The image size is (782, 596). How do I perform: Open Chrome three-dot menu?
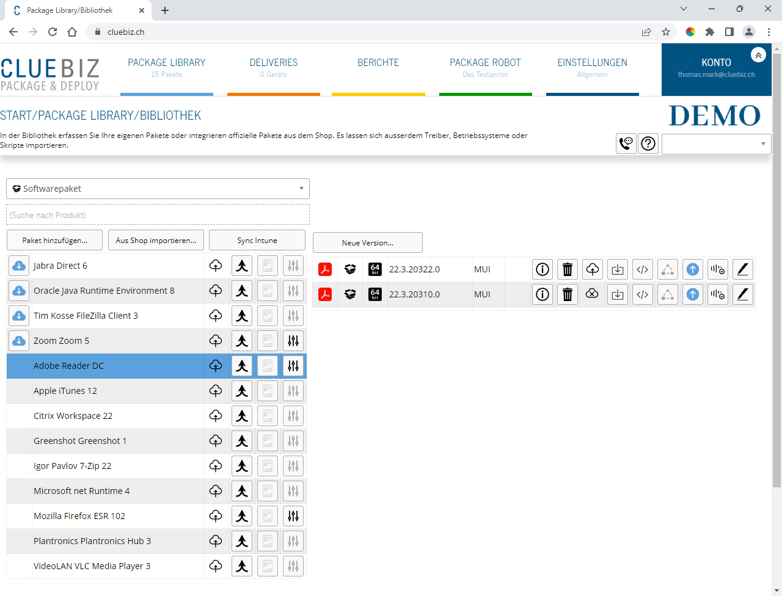tap(769, 32)
